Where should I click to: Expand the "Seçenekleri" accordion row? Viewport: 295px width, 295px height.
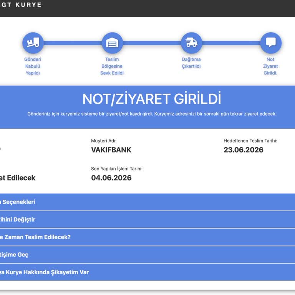click(x=147, y=202)
